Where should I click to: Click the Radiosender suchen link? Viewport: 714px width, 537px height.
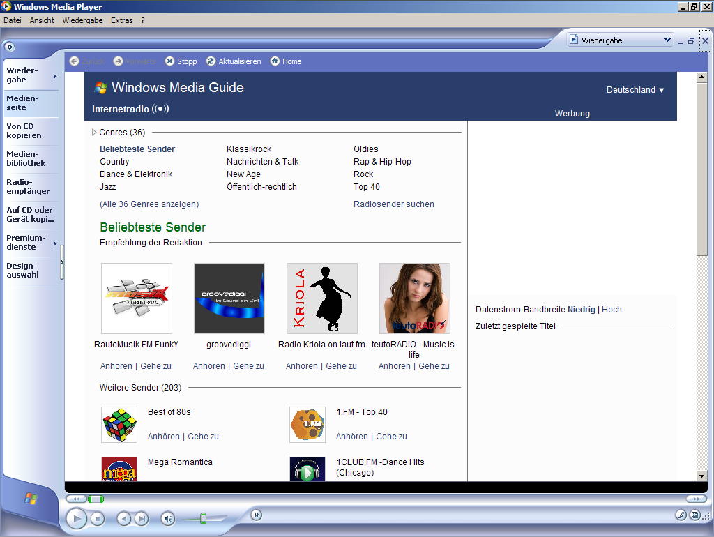[x=393, y=204]
